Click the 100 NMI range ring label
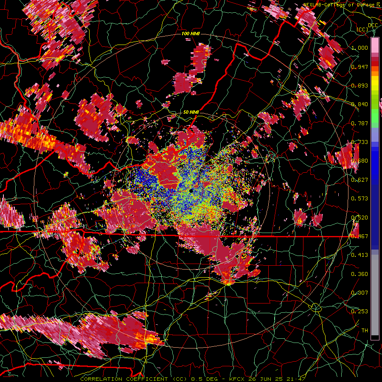Screen dimensions: 382x382 (x=191, y=34)
